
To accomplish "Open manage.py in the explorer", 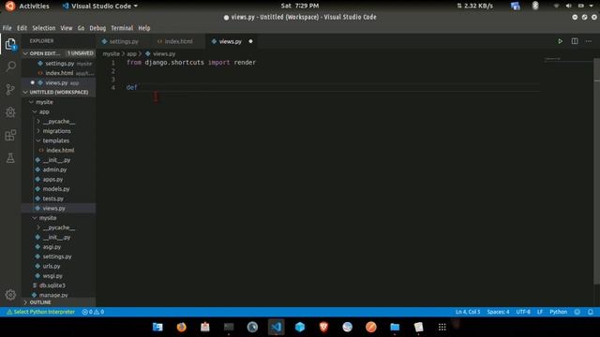I will click(53, 295).
